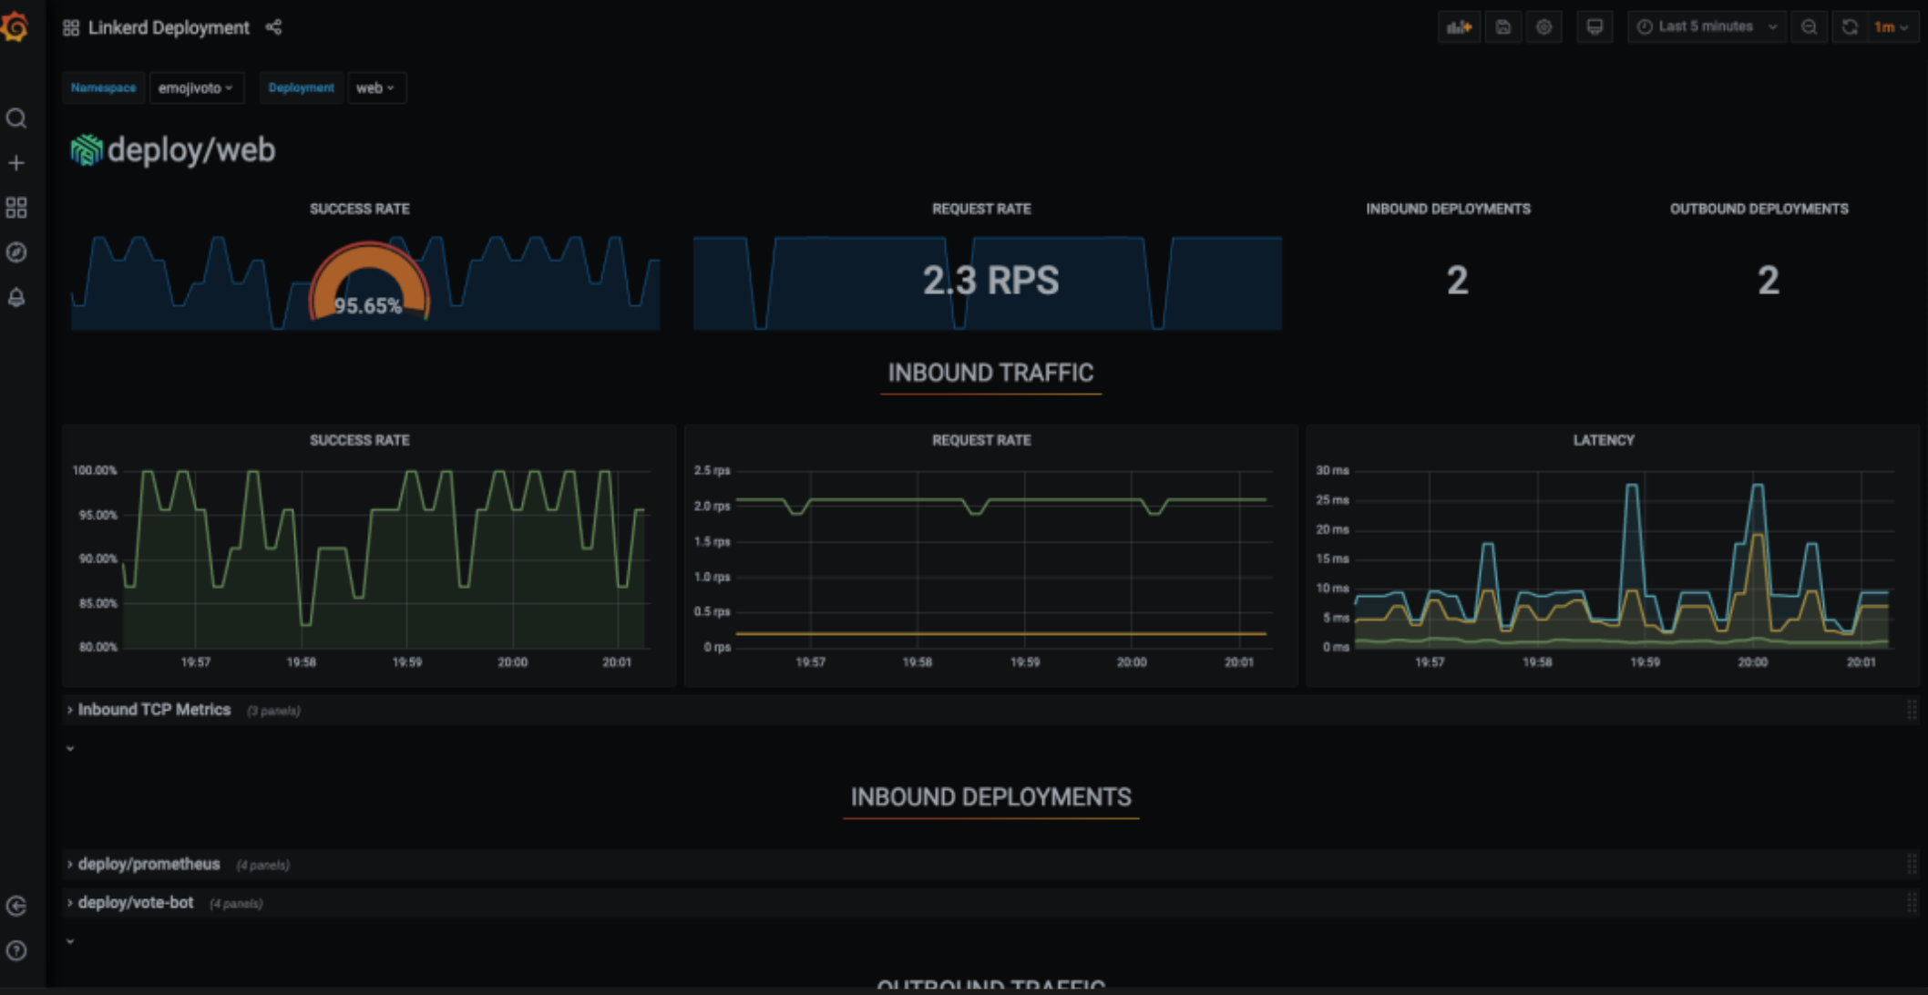The height and width of the screenshot is (995, 1928).
Task: Click the Deployment variable label
Action: (301, 88)
